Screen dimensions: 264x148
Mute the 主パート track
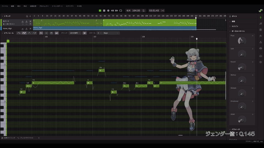pos(30,21)
